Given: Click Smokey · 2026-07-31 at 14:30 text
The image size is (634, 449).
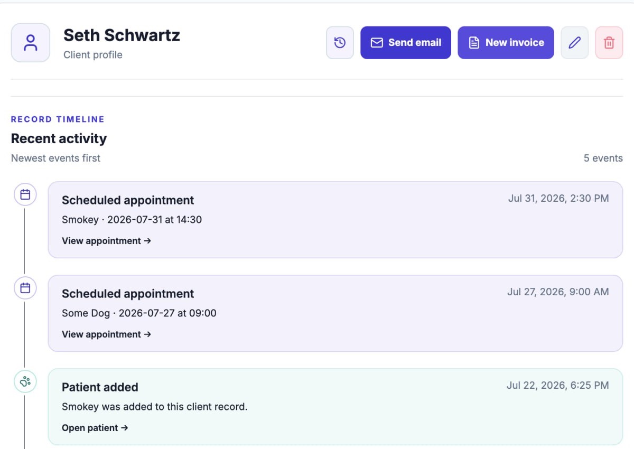Looking at the screenshot, I should (132, 220).
